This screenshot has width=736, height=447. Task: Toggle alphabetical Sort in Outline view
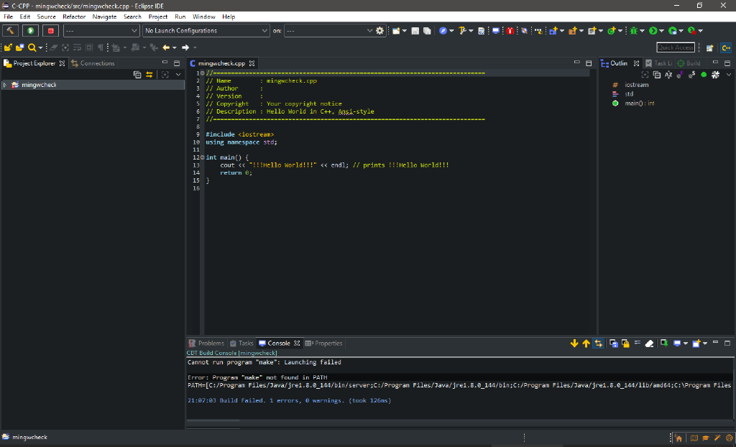pyautogui.click(x=668, y=75)
